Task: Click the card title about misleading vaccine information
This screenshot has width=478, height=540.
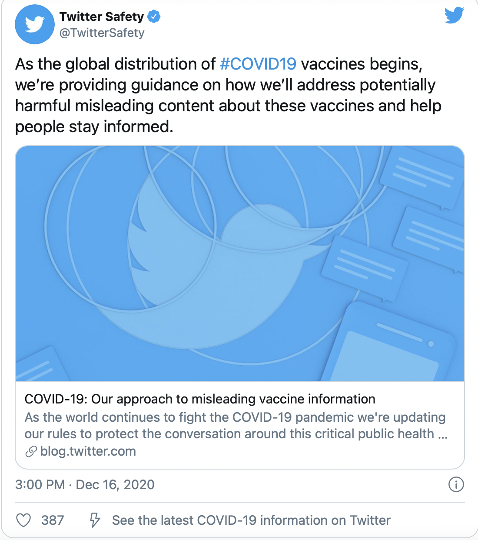Action: point(200,399)
